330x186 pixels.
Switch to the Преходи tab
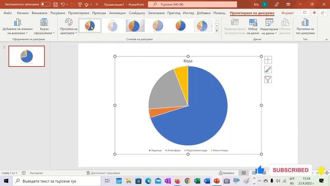(x=99, y=13)
